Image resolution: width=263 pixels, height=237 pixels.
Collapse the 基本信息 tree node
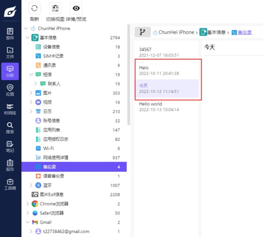pos(28,37)
